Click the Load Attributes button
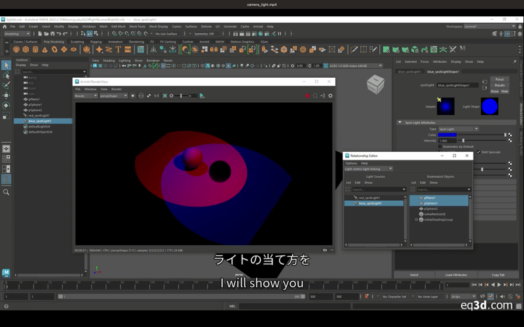The image size is (524, 327). coord(456,275)
